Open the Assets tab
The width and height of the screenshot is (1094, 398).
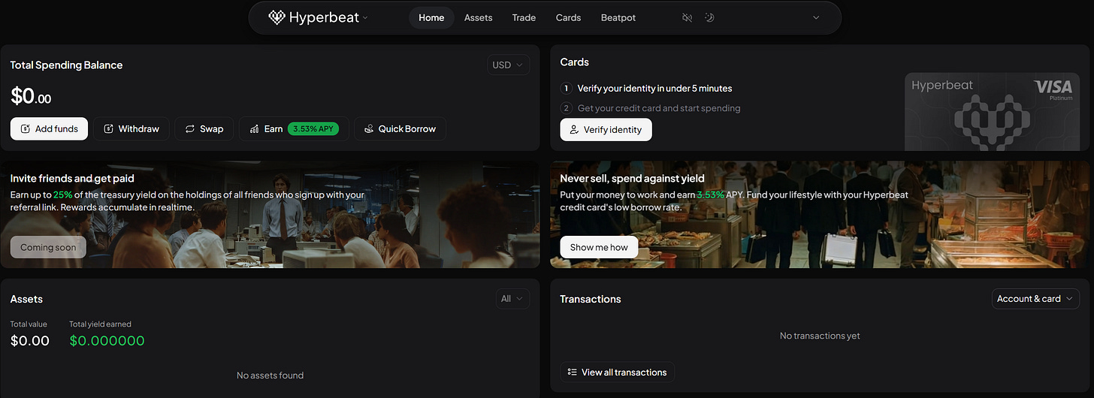click(x=479, y=17)
